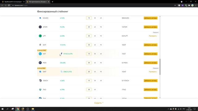Open the Chrome three-dot menu
Screen dimensions: 198x111
(196, 6)
